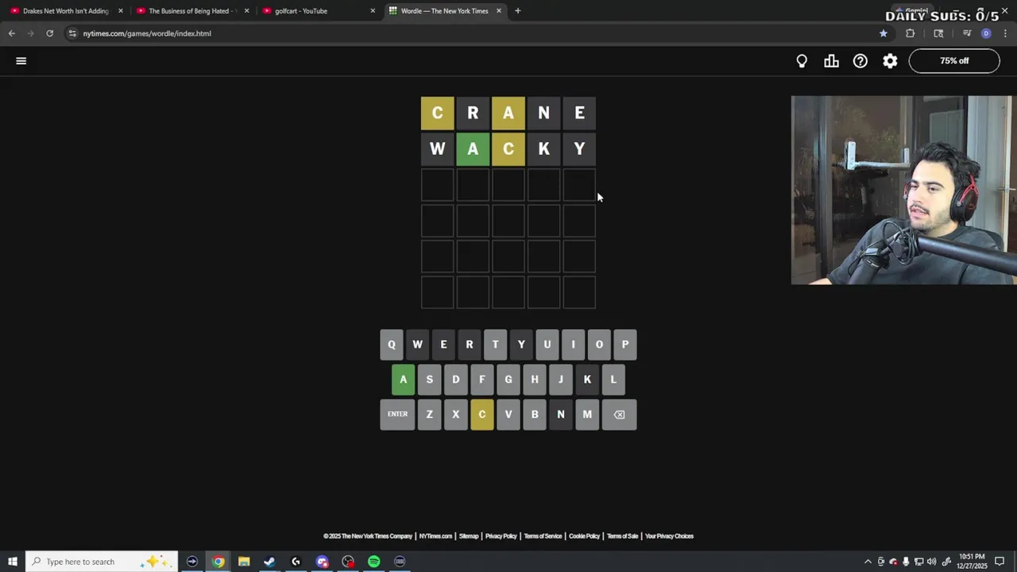
Task: Click the 75% off subscribe button
Action: (x=954, y=61)
